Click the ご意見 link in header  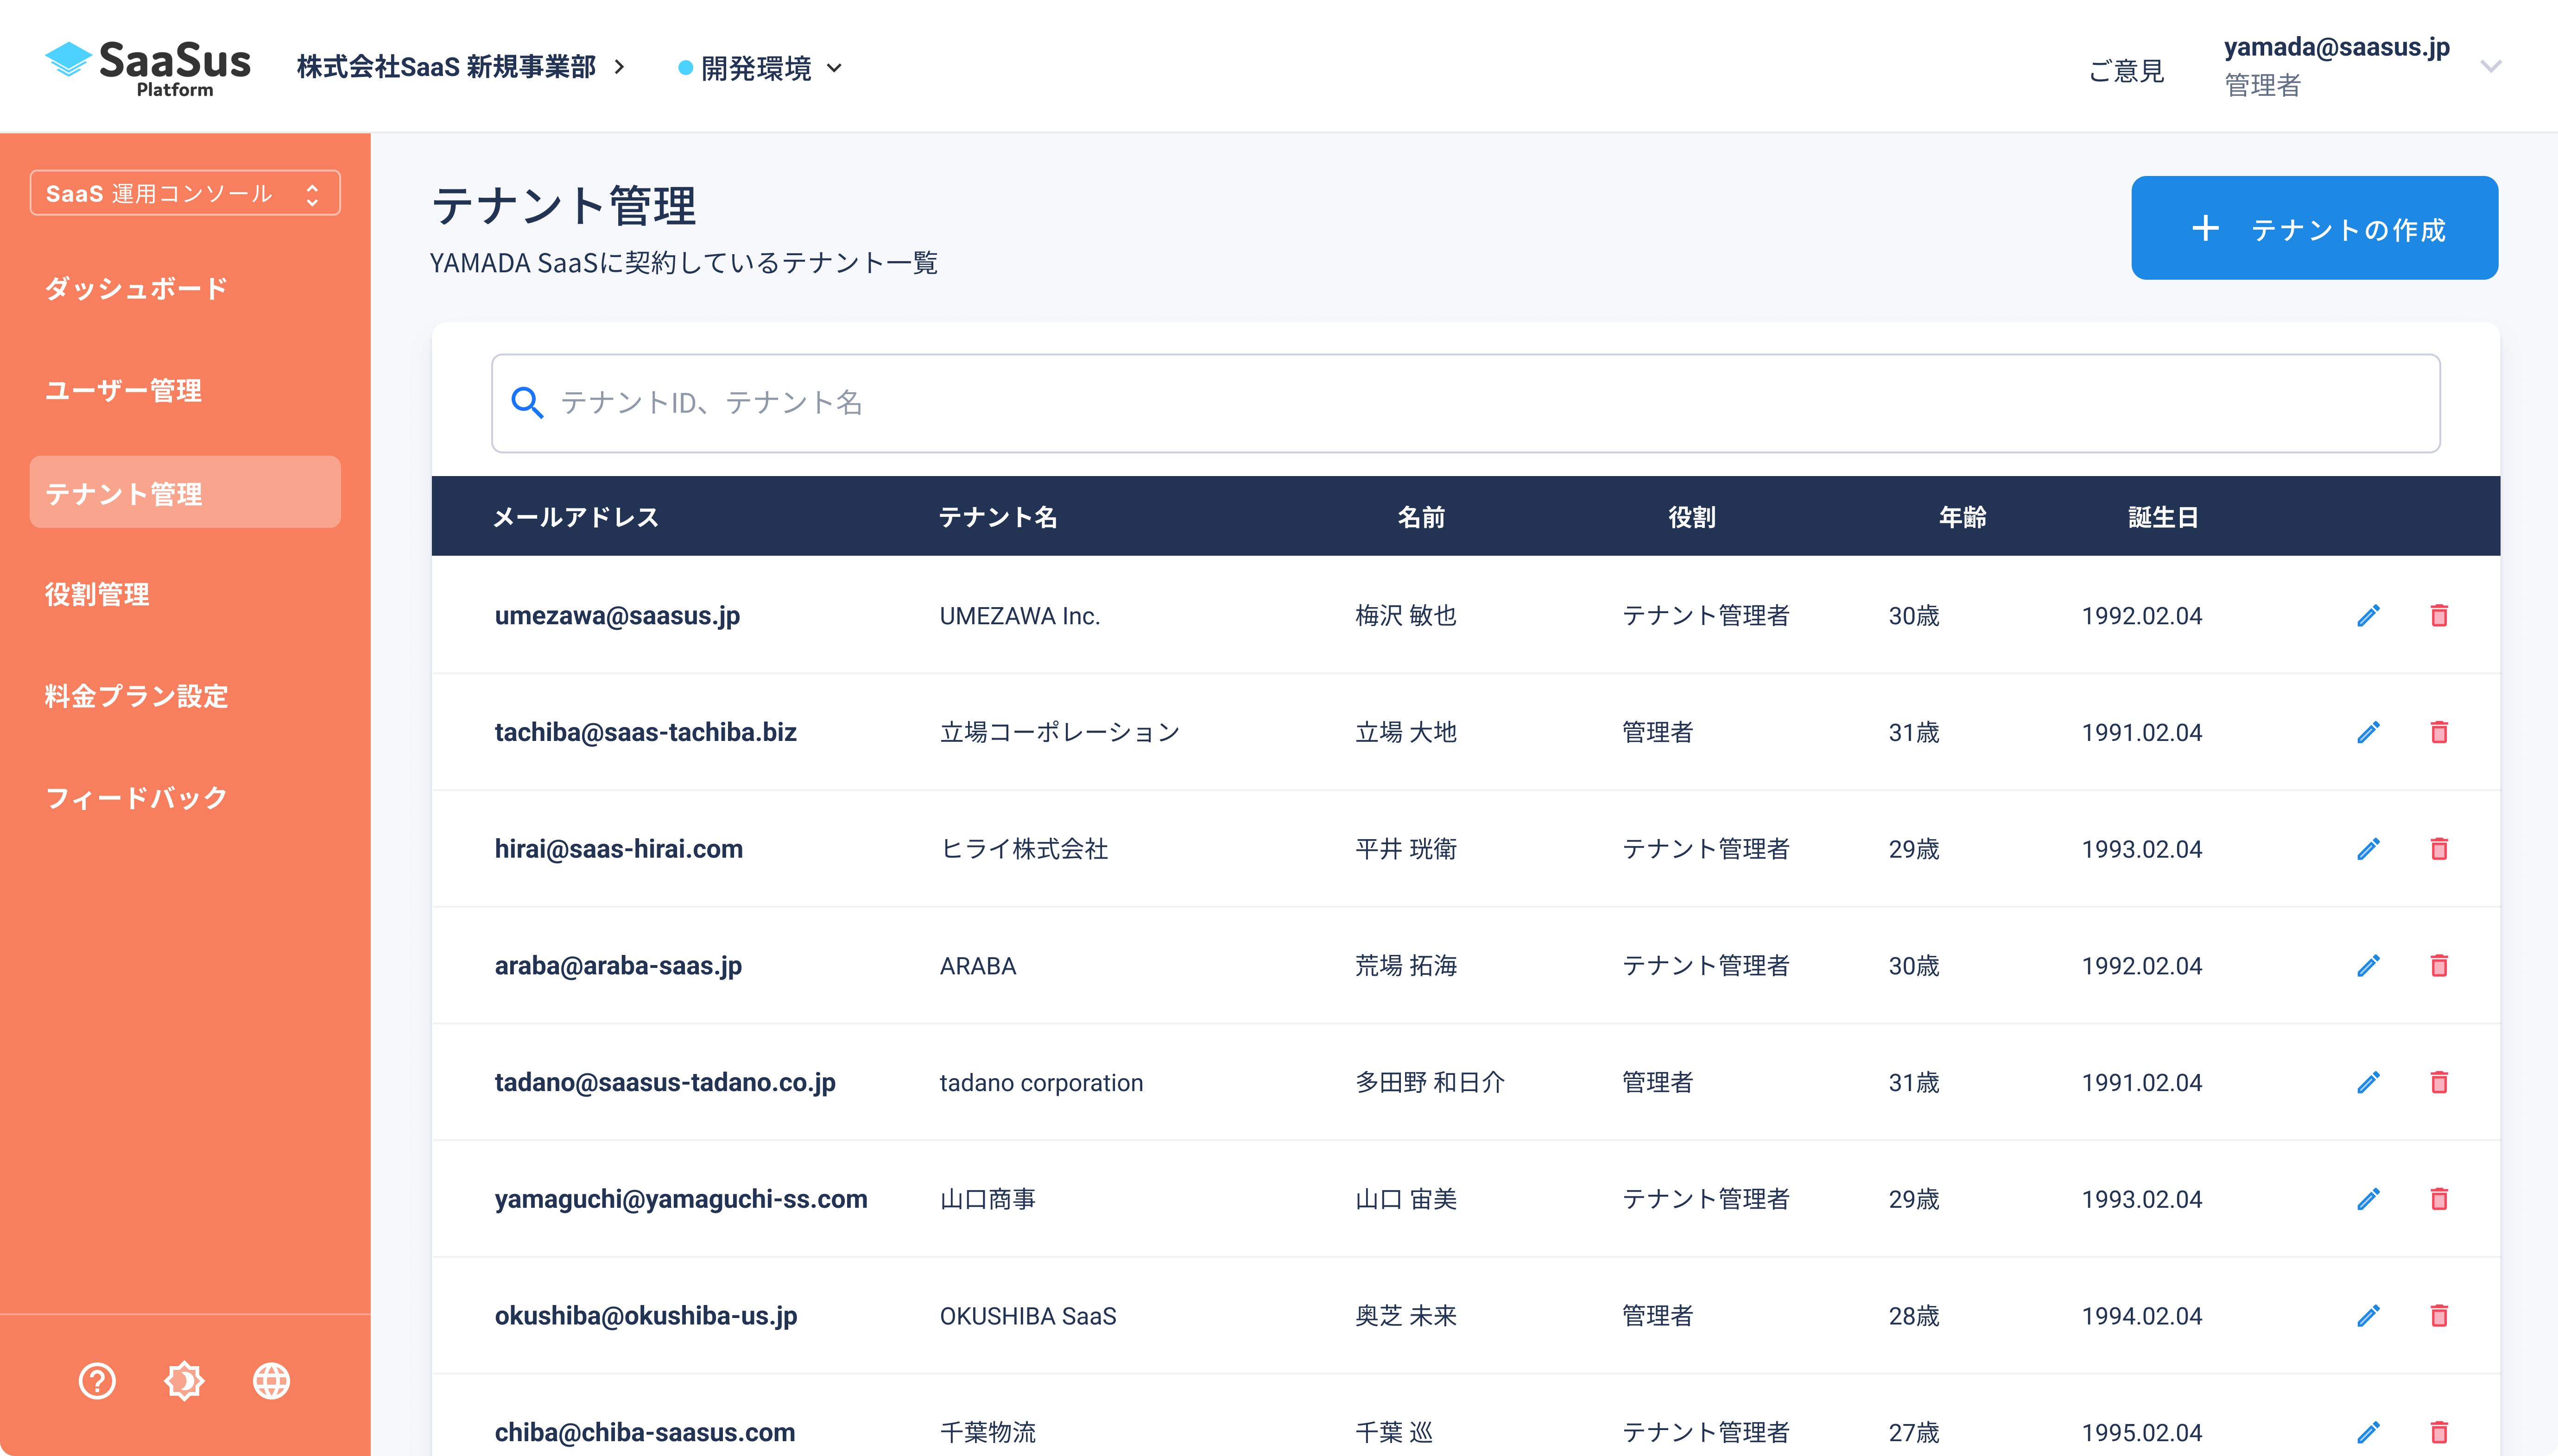pyautogui.click(x=2127, y=70)
